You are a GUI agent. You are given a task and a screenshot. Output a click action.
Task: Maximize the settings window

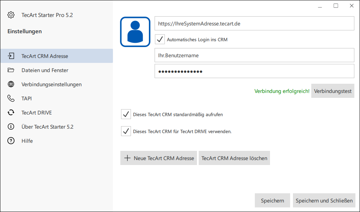336,6
